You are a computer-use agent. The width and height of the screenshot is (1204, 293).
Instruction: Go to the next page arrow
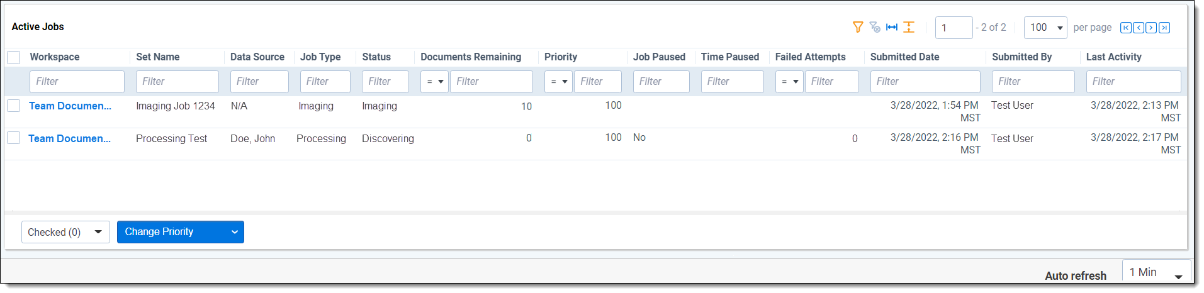click(1151, 28)
